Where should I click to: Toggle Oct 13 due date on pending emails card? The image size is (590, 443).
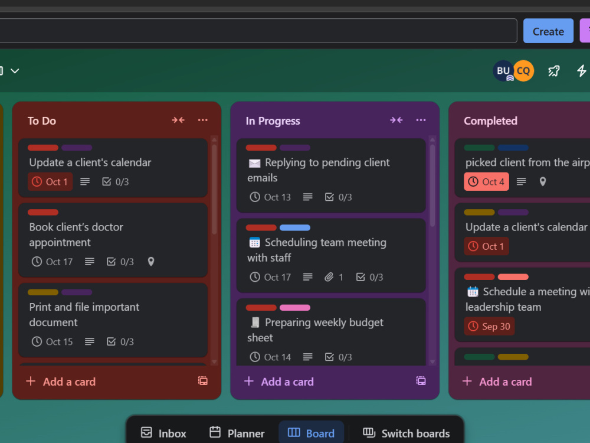(x=270, y=197)
